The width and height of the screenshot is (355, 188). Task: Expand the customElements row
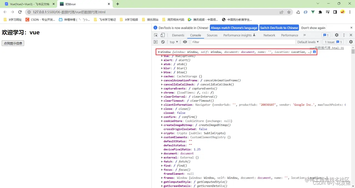coord(162,137)
